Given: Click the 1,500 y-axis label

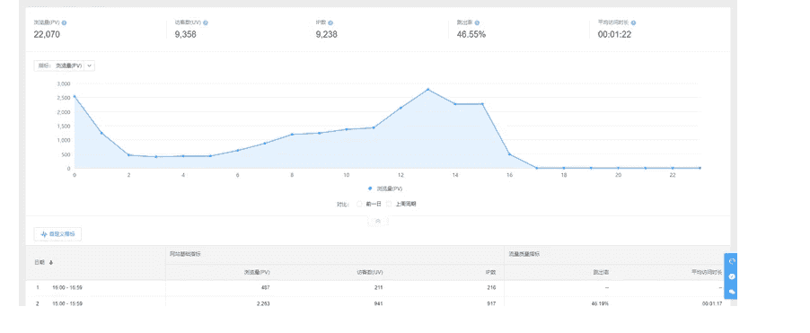Looking at the screenshot, I should 63,126.
